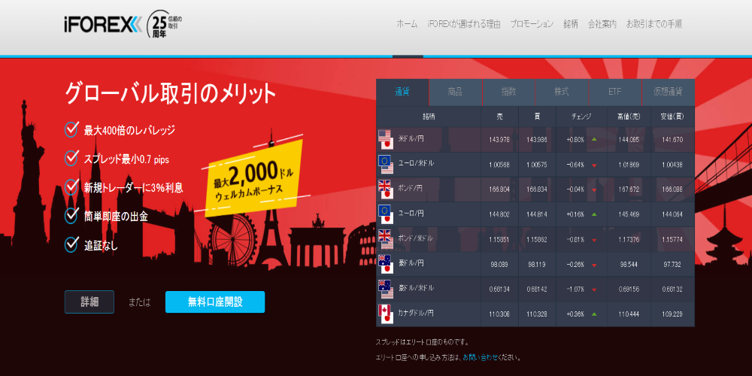The height and width of the screenshot is (376, 752).
Task: Click the -0.81% change value
Action: 575,240
